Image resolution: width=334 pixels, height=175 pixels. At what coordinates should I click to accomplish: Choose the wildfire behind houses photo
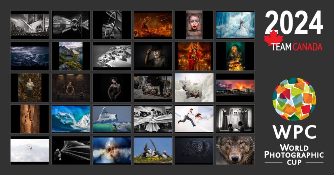[235, 88]
